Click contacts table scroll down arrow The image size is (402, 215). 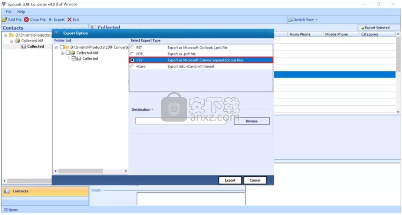pyautogui.click(x=398, y=112)
